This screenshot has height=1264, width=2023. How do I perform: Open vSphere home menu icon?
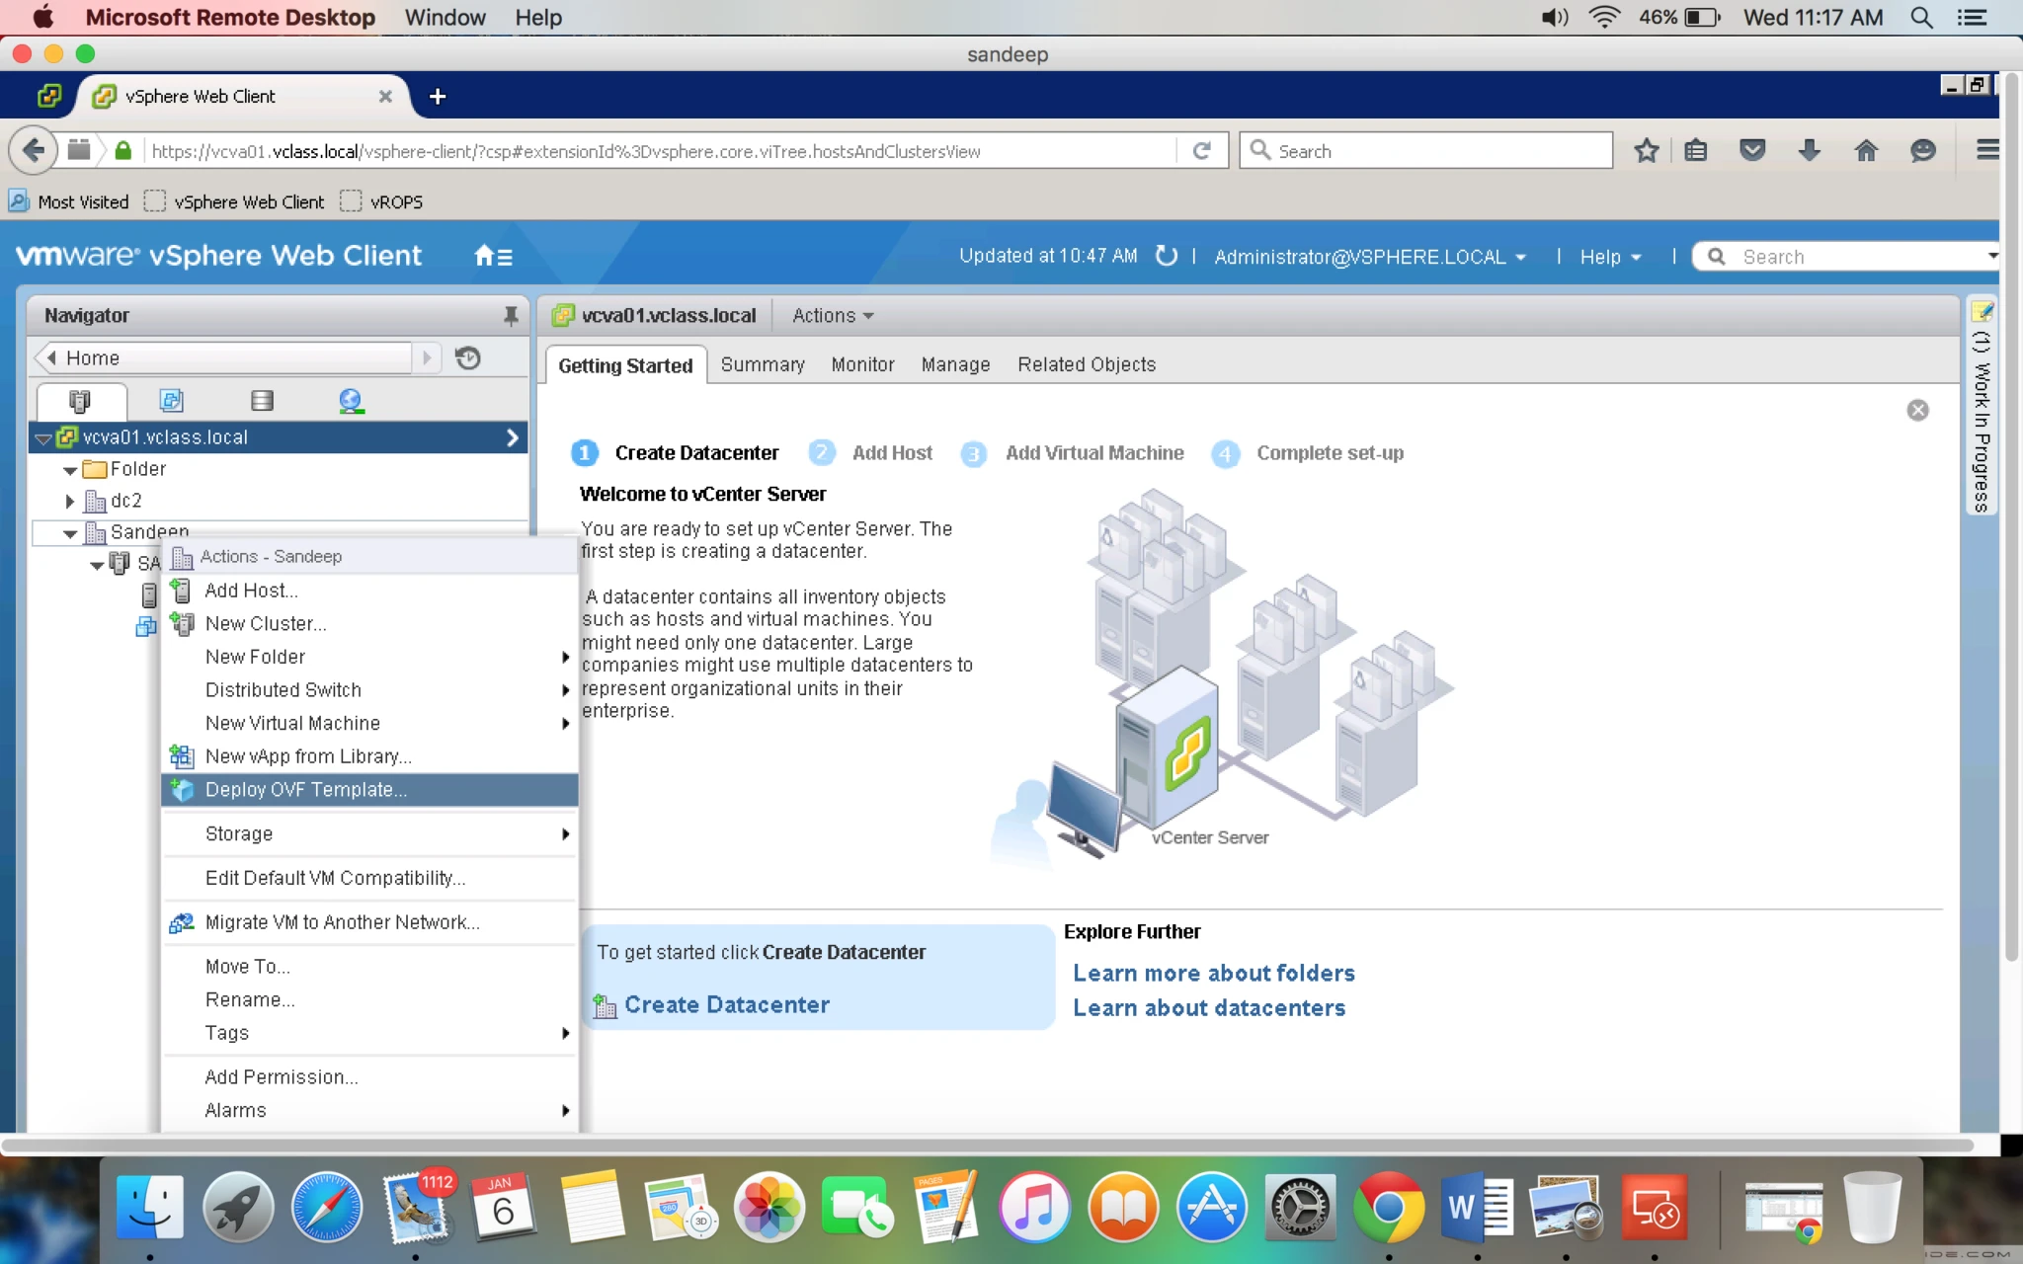coord(493,257)
